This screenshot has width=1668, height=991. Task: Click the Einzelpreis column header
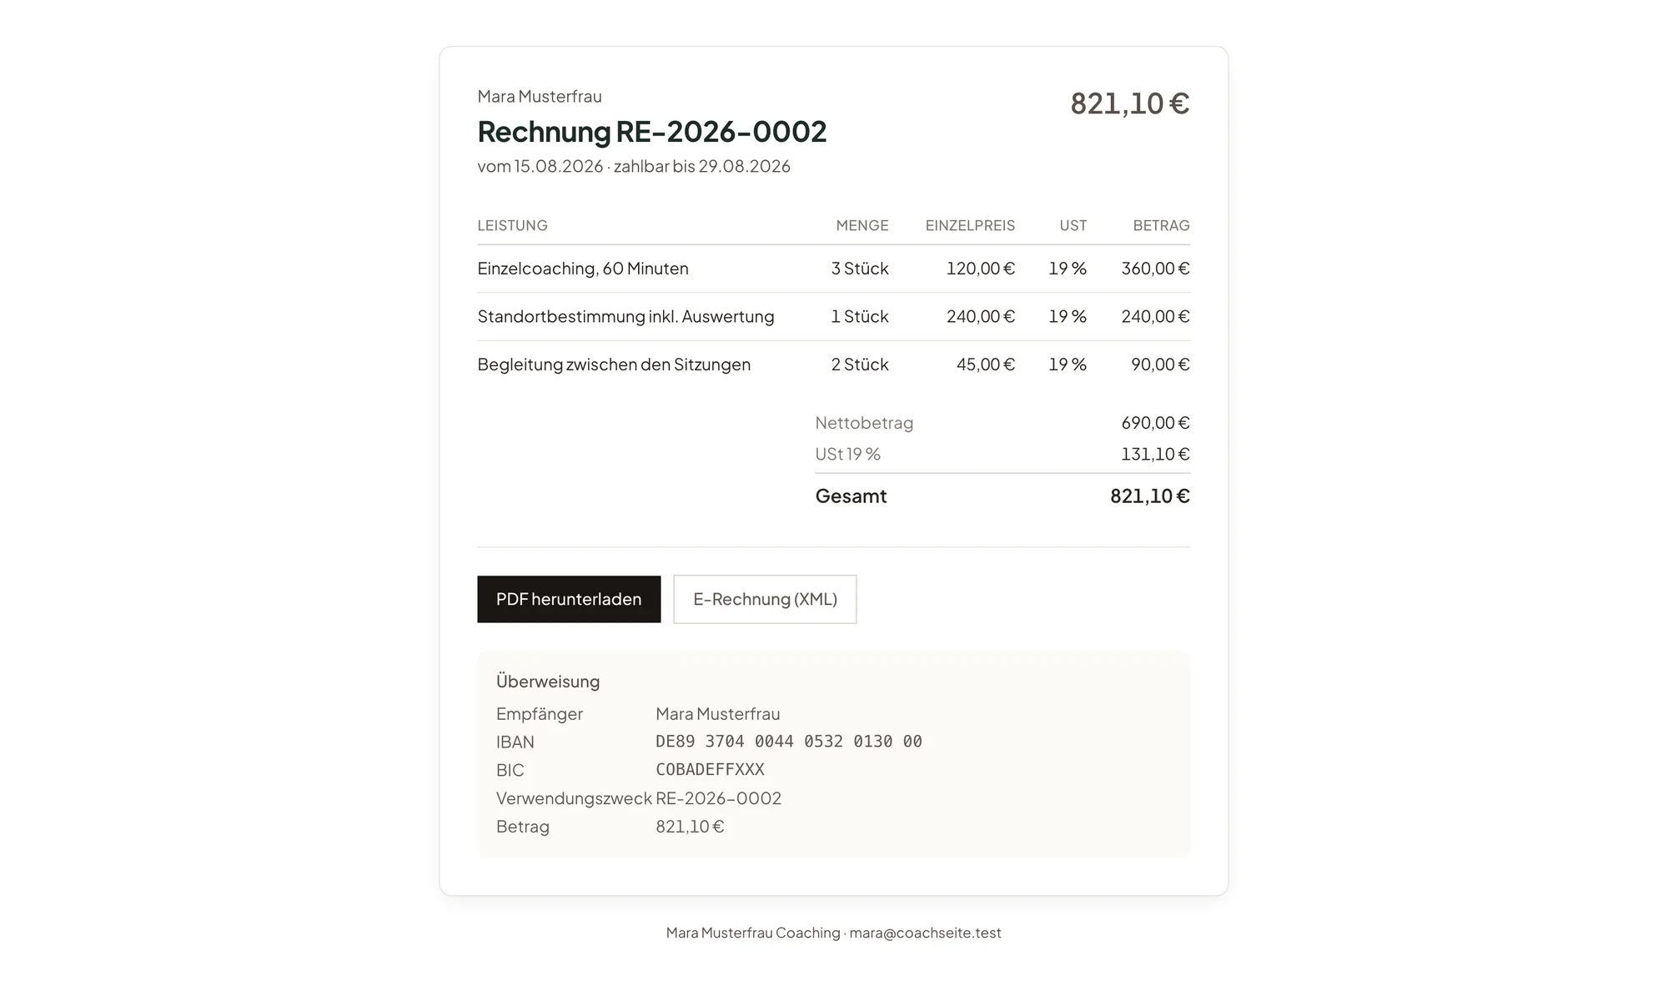pos(970,225)
